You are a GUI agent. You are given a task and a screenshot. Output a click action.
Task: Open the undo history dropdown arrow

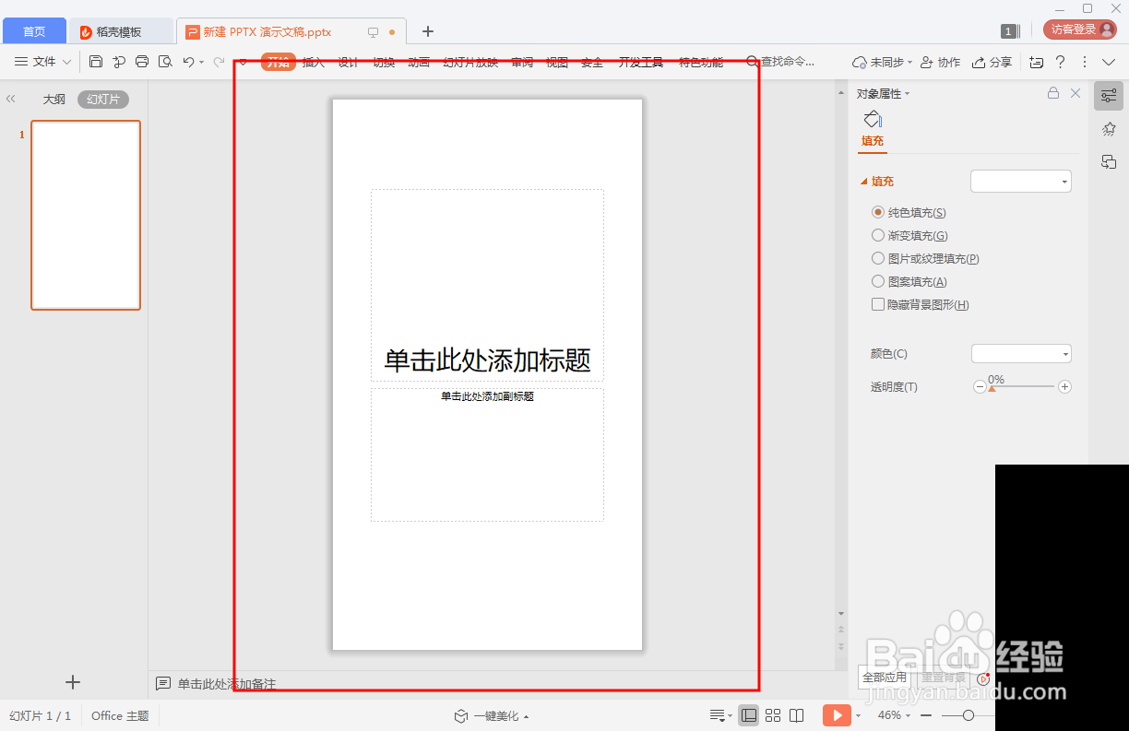(202, 62)
